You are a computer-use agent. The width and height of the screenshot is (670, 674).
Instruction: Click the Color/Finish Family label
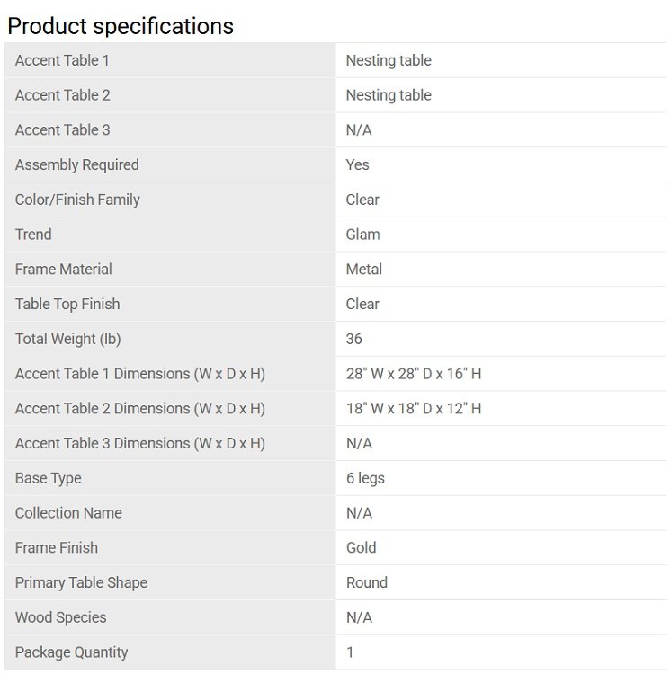click(77, 200)
